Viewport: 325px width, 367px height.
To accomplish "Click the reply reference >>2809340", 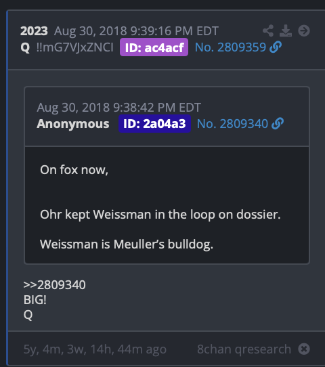I will pos(55,285).
